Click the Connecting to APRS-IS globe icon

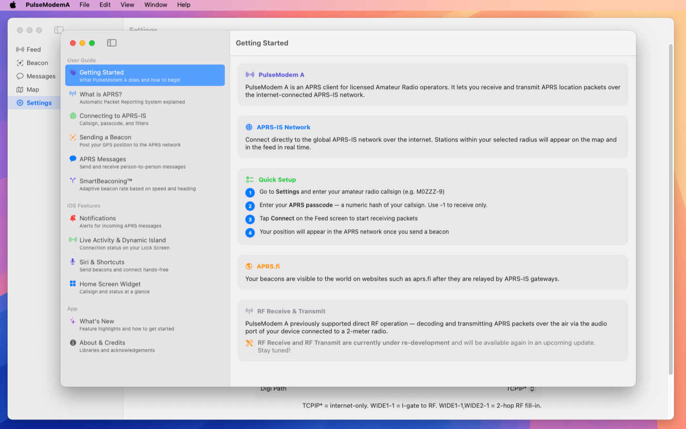(73, 116)
